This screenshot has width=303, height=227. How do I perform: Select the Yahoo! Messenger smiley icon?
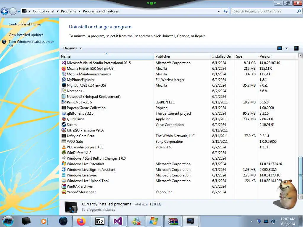[x=64, y=192]
